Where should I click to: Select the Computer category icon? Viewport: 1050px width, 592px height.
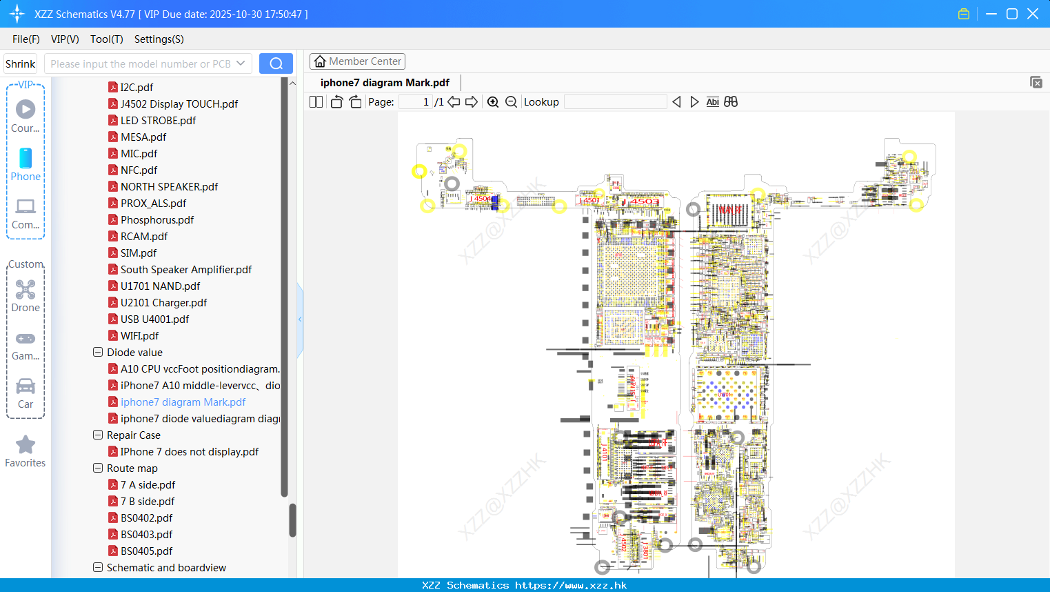coord(26,206)
